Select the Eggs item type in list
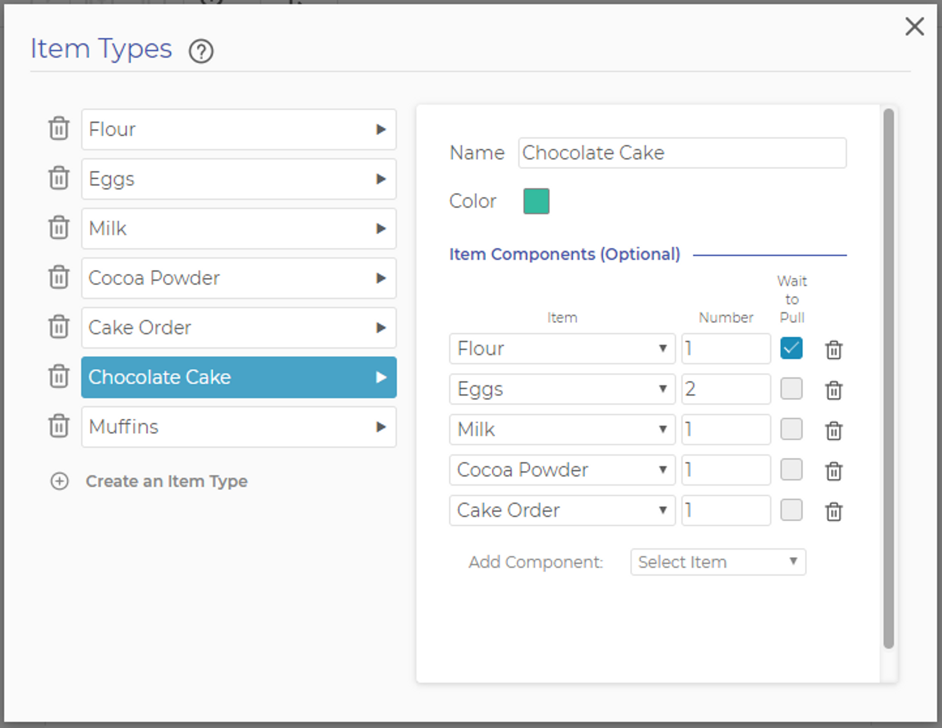942x728 pixels. 238,179
